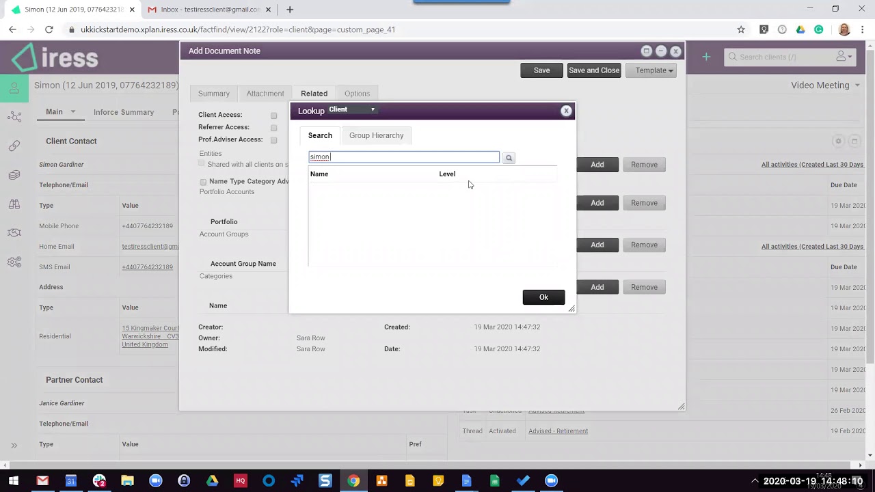Click the green plus add icon
The height and width of the screenshot is (492, 875).
706,57
